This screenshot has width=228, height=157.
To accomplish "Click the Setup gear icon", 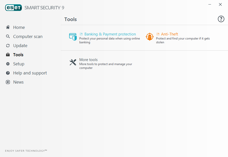I will click(8, 64).
